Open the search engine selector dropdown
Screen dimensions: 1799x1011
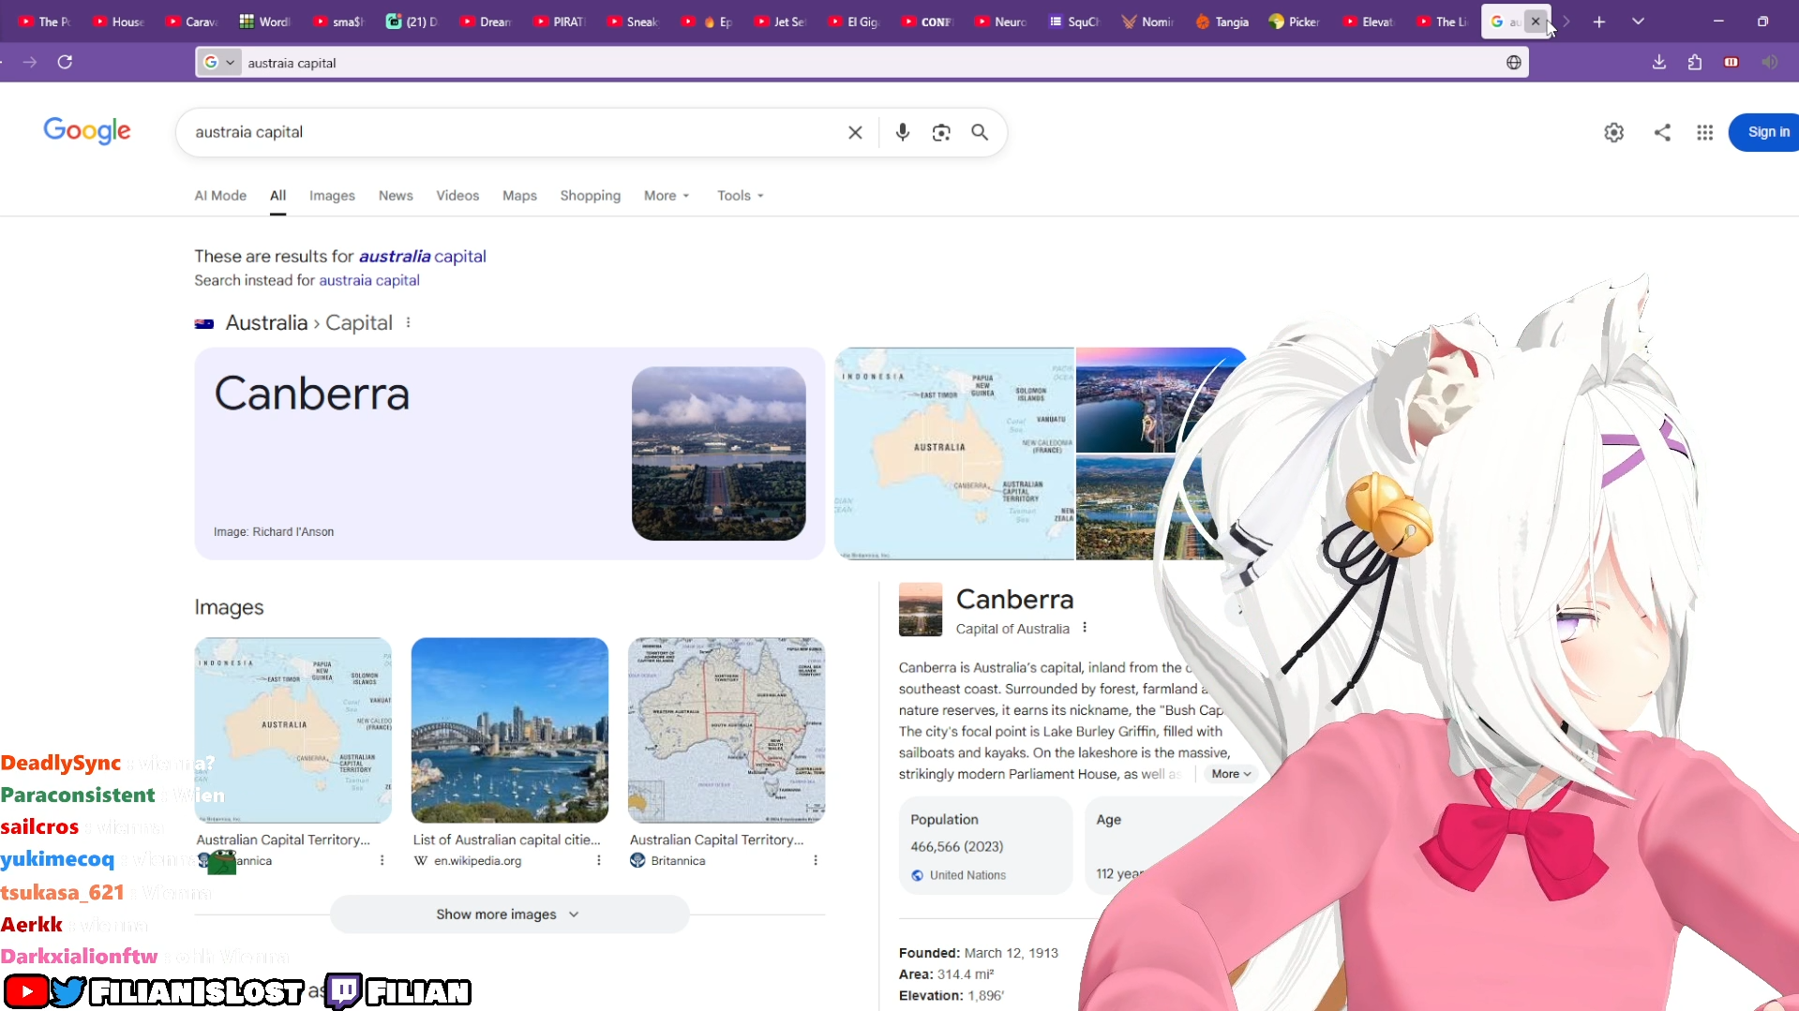(219, 63)
